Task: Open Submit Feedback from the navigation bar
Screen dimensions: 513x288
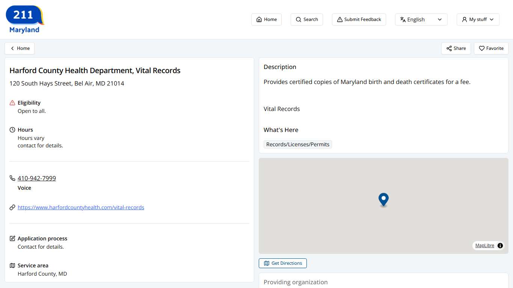Action: [359, 19]
